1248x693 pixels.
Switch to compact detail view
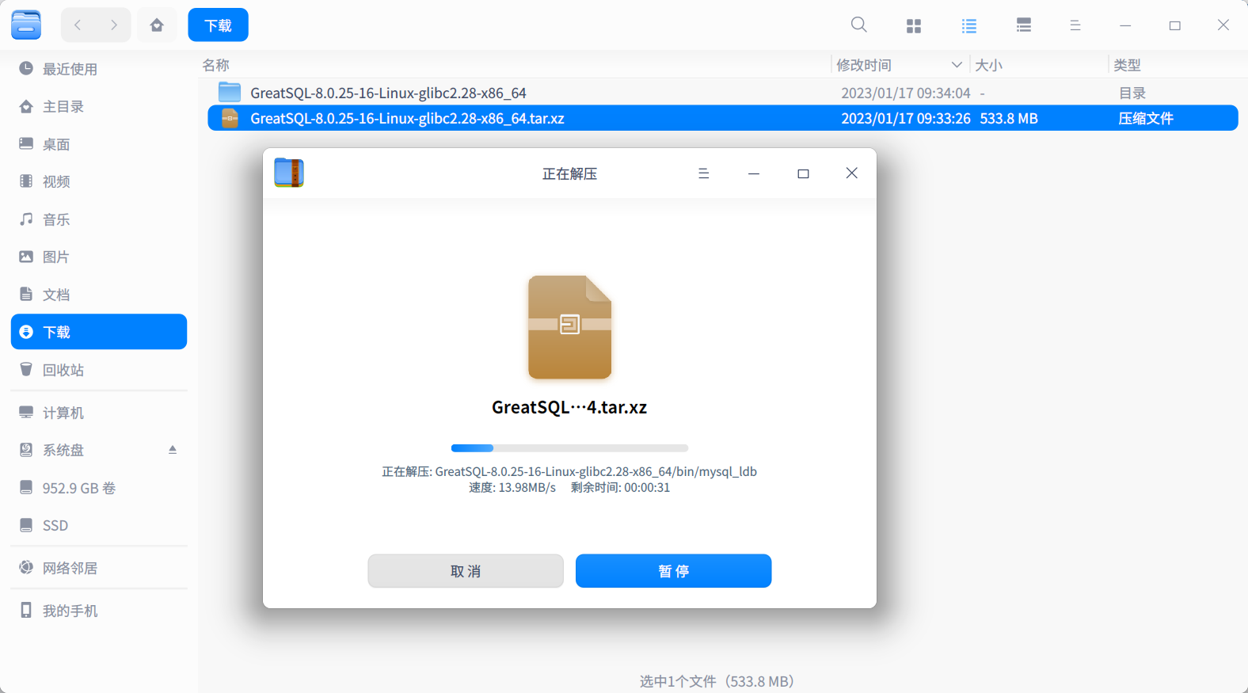(x=1024, y=26)
